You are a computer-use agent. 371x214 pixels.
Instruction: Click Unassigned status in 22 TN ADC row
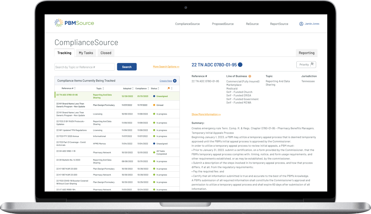tap(160, 96)
